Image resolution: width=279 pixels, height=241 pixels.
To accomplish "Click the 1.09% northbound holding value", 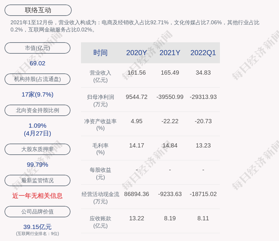I will click(x=37, y=126).
